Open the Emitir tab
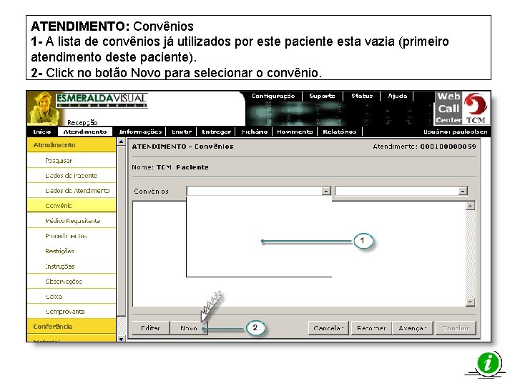This screenshot has height=386, width=515. coord(182,132)
